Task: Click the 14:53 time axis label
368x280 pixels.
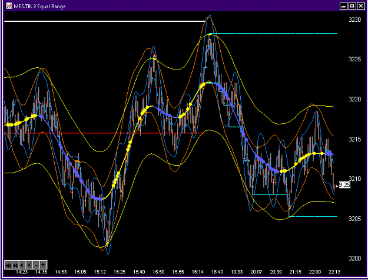Action: point(61,272)
